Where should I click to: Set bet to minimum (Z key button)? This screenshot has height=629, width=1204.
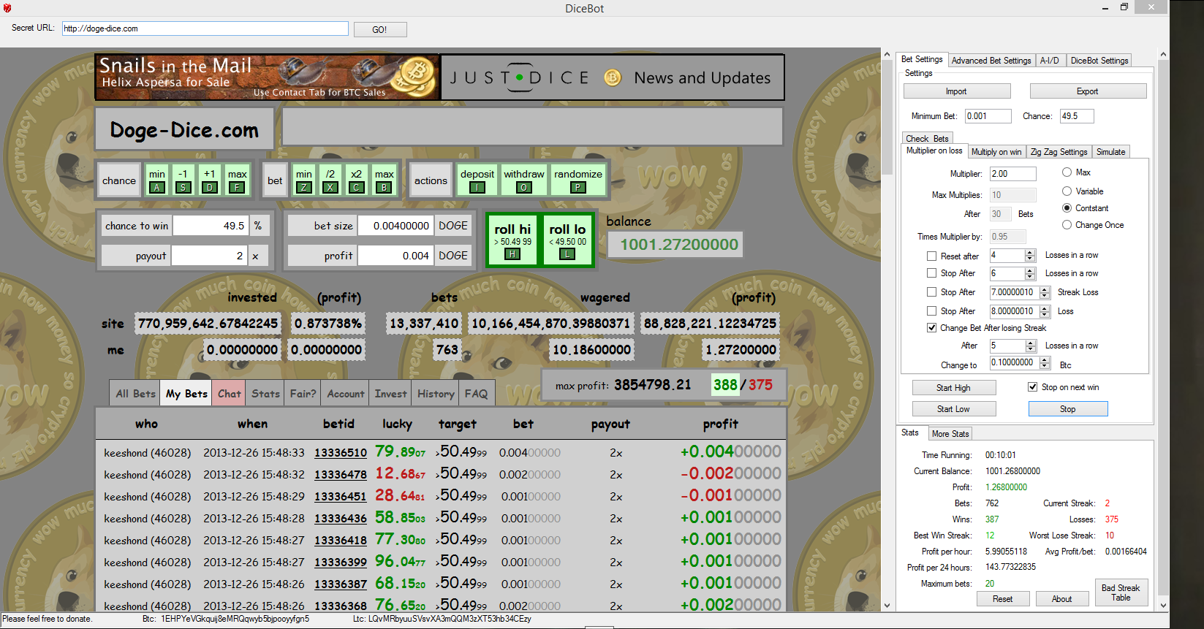click(x=304, y=180)
